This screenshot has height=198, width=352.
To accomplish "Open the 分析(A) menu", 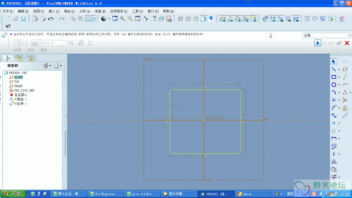I will [85, 11].
